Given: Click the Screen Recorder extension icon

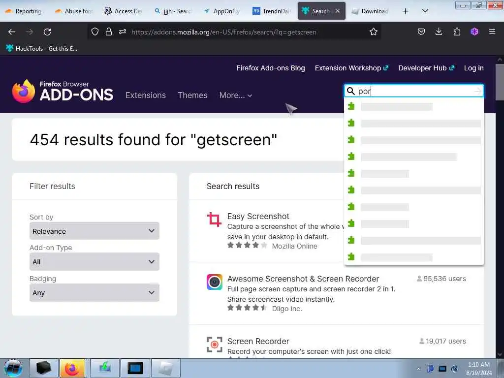Looking at the screenshot, I should click(215, 345).
